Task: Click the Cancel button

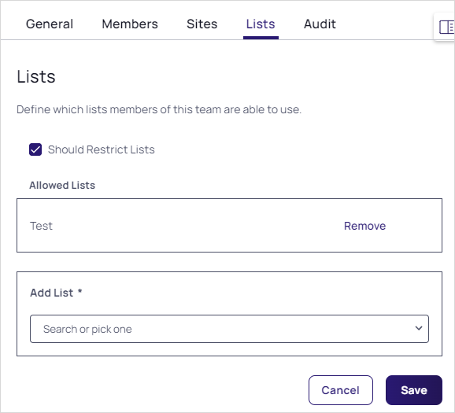Action: pyautogui.click(x=341, y=390)
